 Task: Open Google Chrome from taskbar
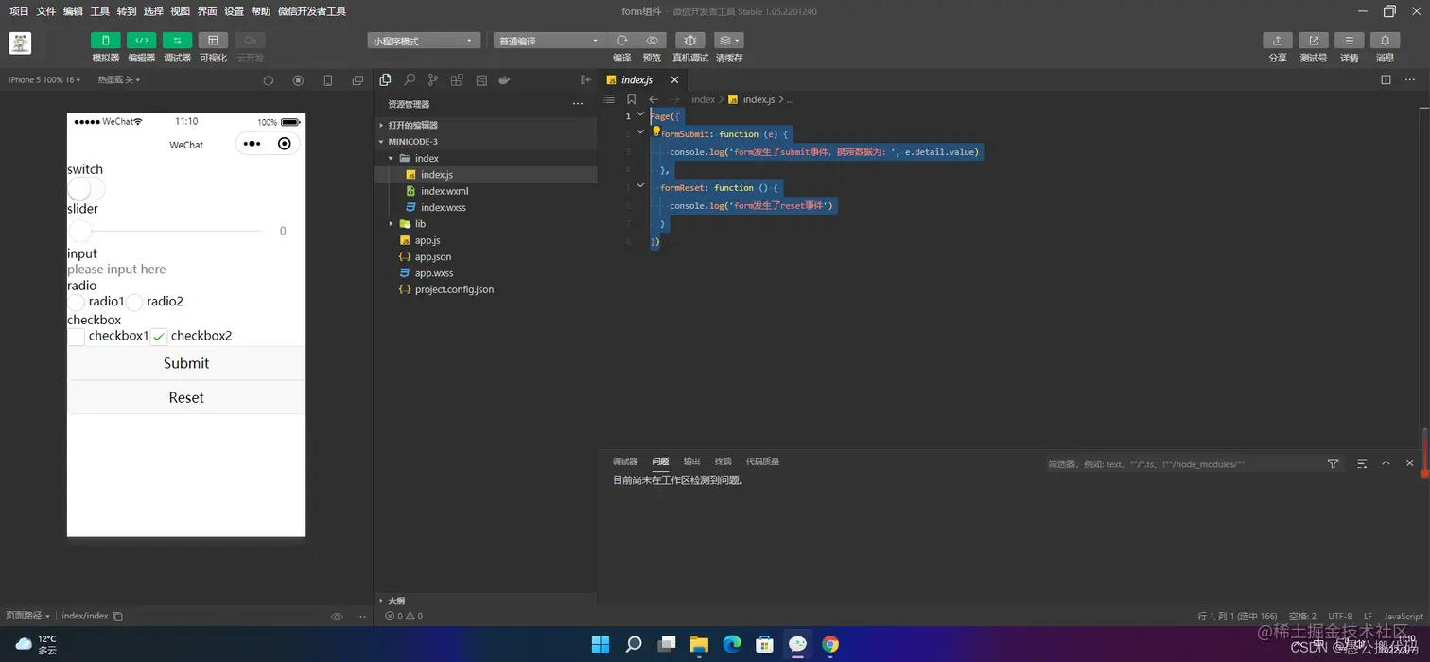click(830, 645)
